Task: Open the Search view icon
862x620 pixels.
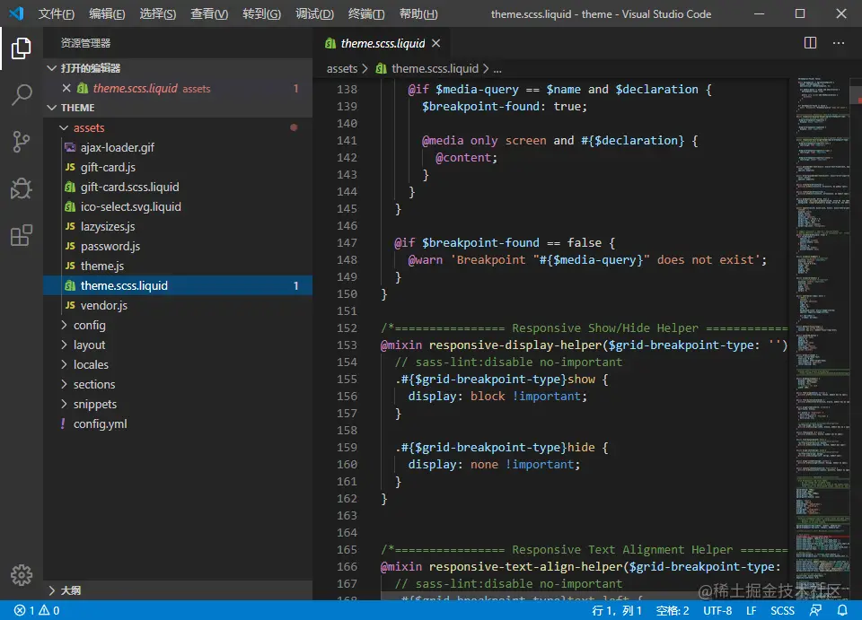Action: coord(22,95)
